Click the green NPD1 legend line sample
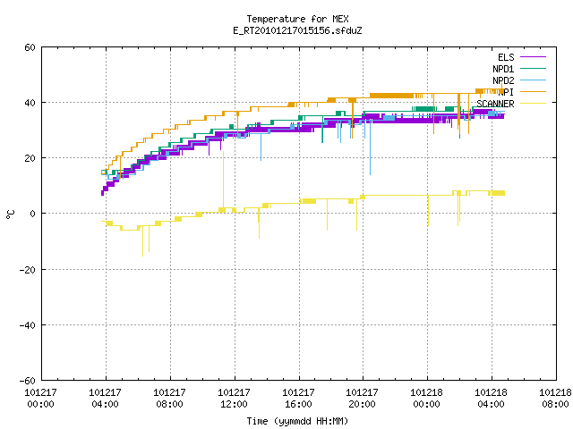The image size is (573, 429). (533, 69)
